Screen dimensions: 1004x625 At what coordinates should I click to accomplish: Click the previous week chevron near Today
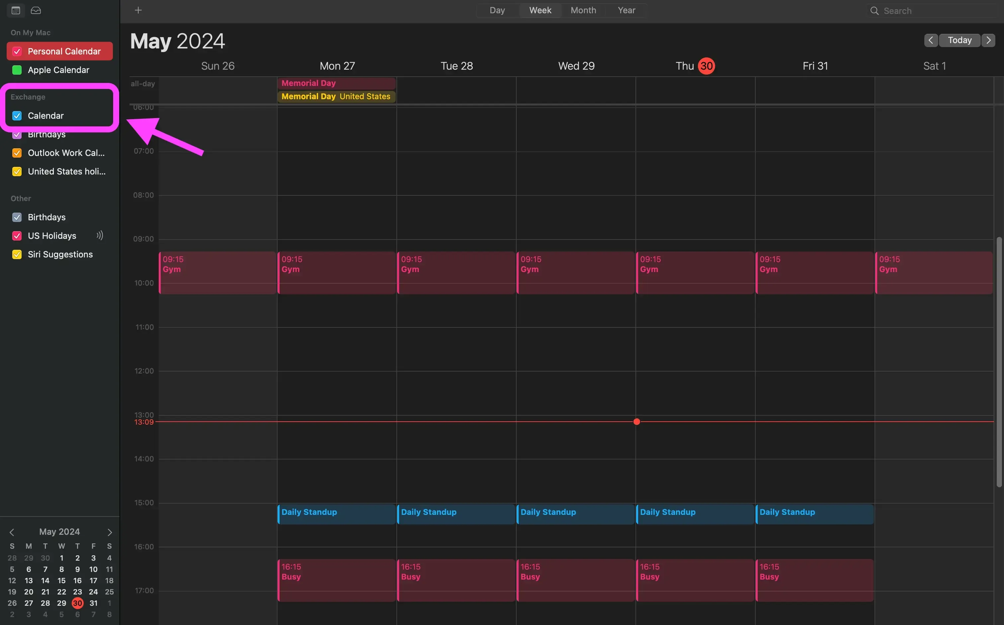pyautogui.click(x=931, y=40)
